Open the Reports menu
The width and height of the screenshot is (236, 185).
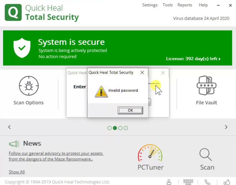pyautogui.click(x=185, y=5)
